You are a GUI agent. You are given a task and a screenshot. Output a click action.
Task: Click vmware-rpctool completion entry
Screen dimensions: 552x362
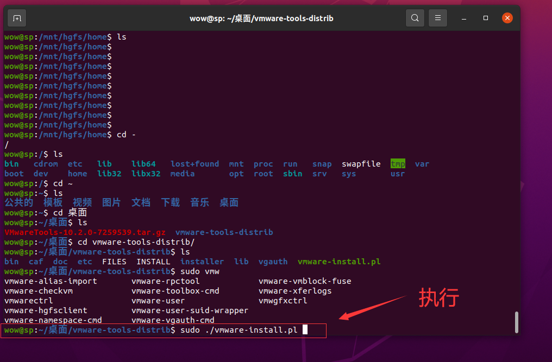[166, 281]
